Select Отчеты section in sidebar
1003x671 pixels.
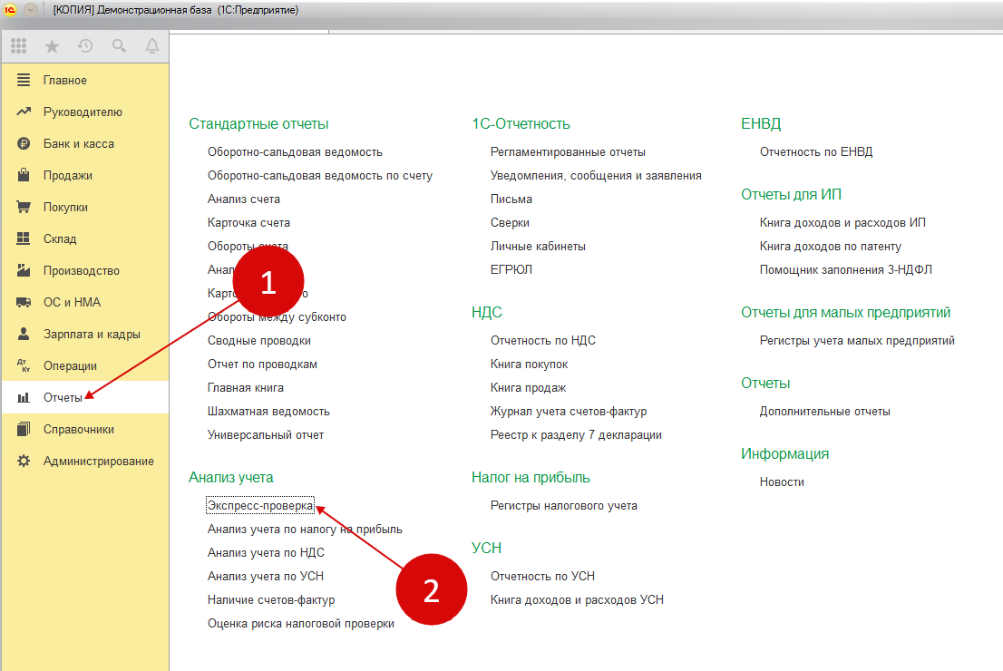click(63, 398)
